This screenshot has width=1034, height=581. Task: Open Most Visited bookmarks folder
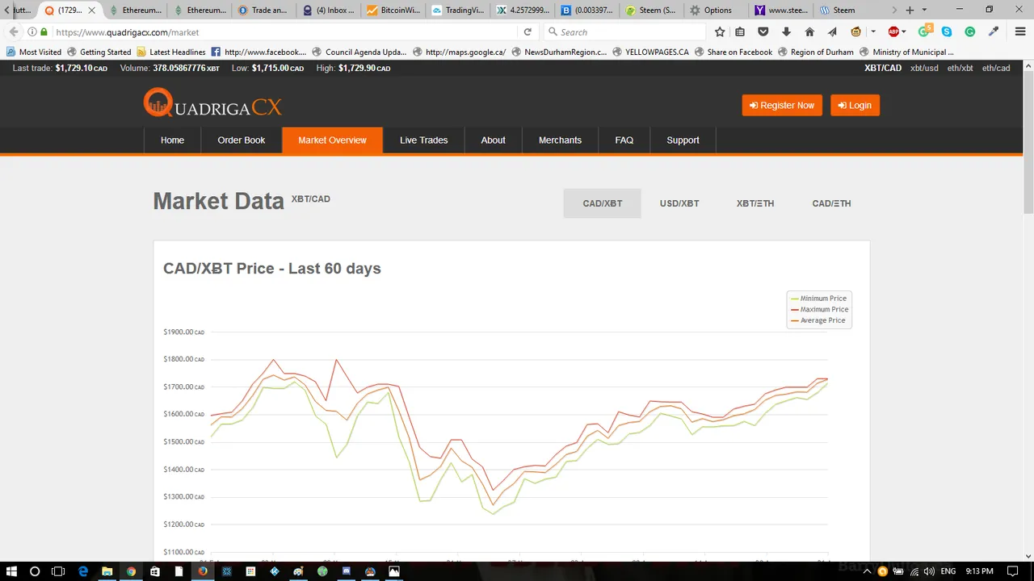[34, 52]
